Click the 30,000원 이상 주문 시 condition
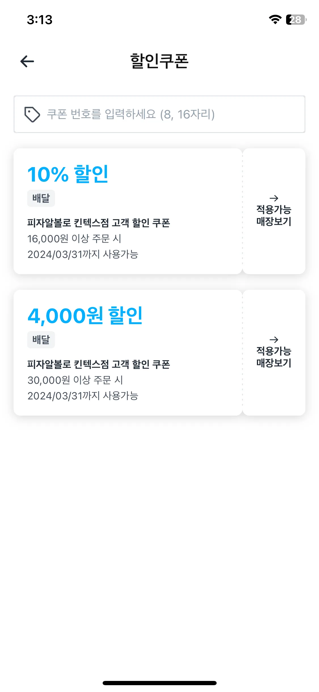This screenshot has width=319, height=692. tap(75, 380)
